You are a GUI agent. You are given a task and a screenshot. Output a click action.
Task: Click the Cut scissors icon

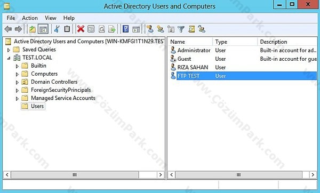(57, 29)
